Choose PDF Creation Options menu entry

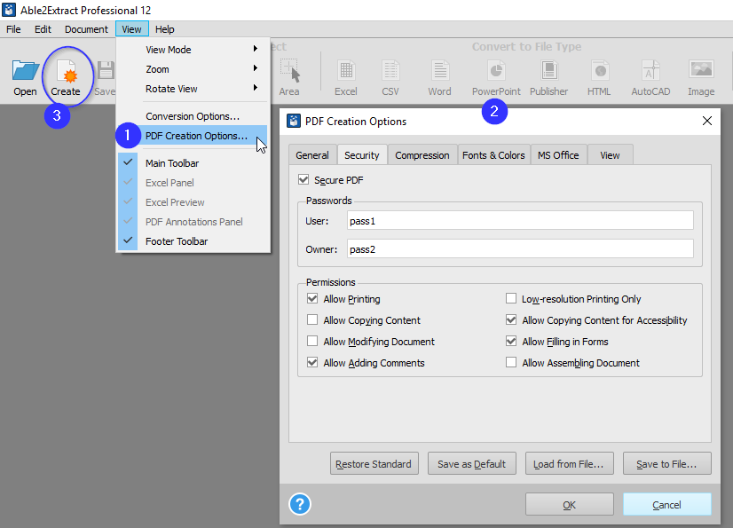tap(193, 136)
